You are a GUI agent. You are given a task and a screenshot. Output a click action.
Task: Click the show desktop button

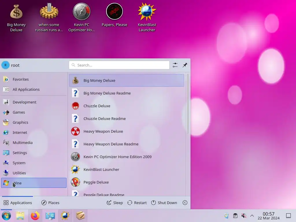288,216
